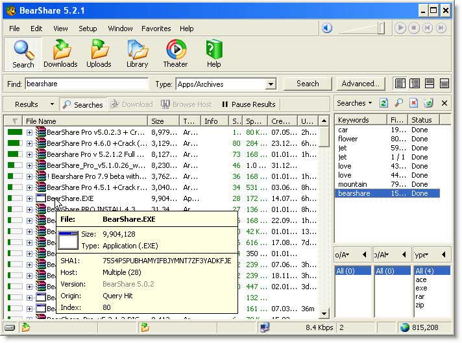Expand the BearShare.EXE result row
Screen dimensions: 462x343
29,199
